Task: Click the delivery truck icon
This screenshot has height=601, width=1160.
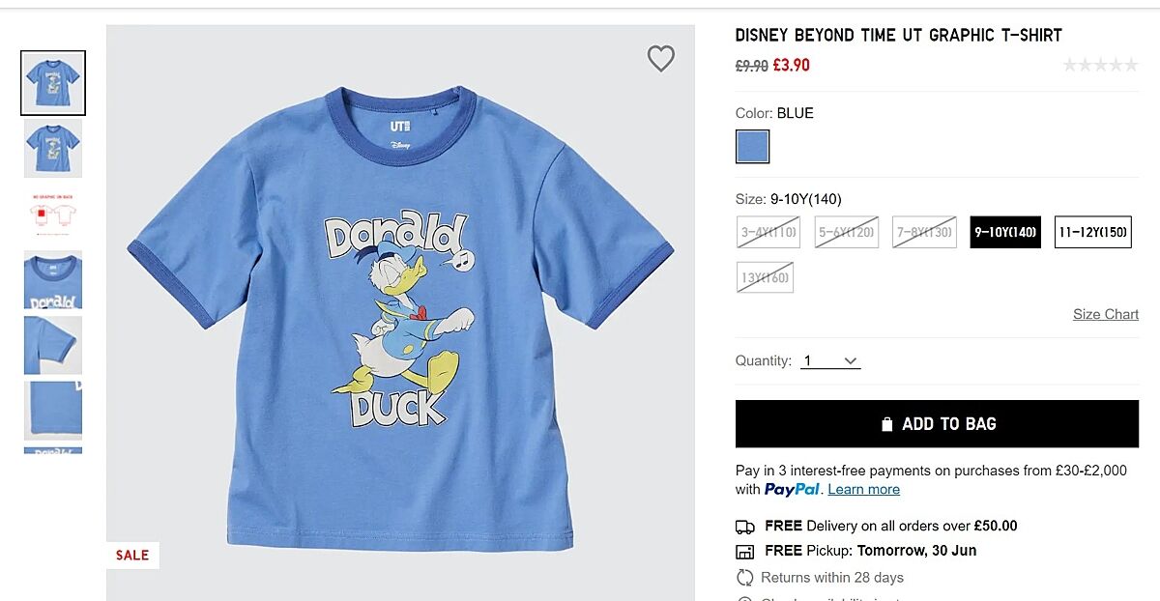Action: [745, 527]
